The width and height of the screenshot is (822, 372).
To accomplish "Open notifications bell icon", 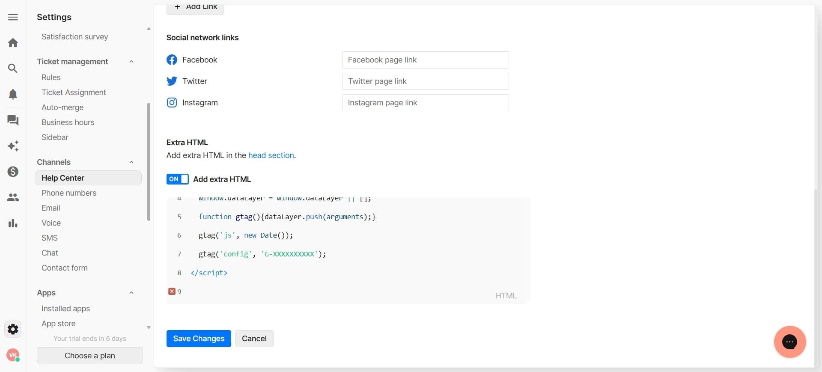I will coord(13,94).
